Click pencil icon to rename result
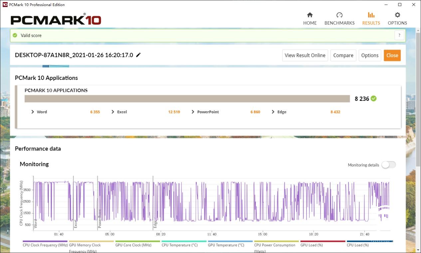 [138, 55]
